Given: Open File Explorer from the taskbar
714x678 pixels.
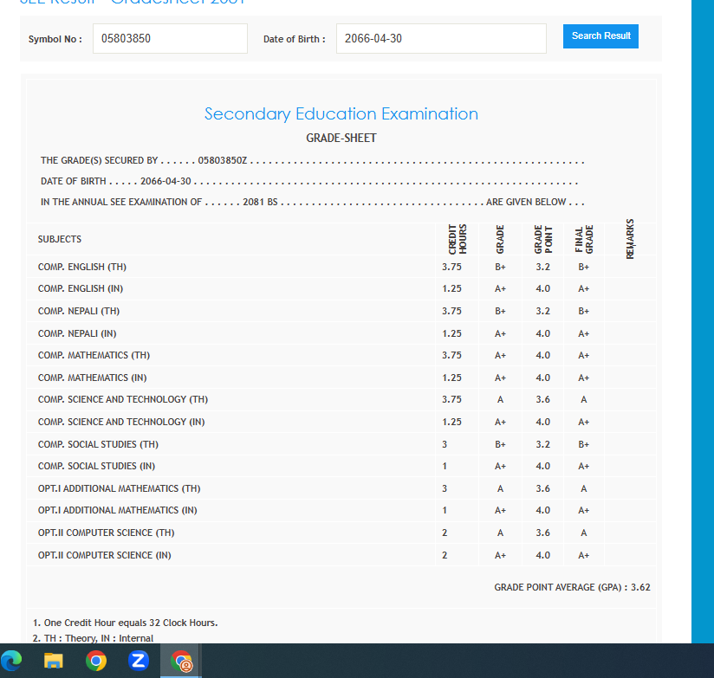Looking at the screenshot, I should tap(54, 661).
